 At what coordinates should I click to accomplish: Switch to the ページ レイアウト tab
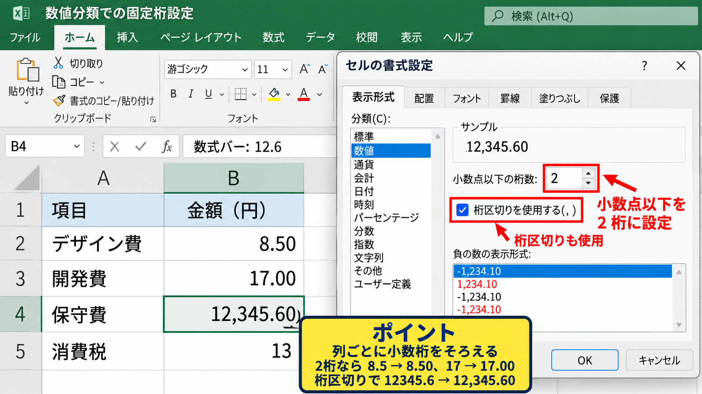tap(201, 37)
